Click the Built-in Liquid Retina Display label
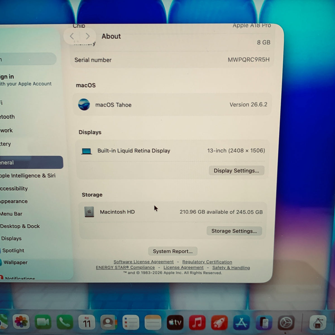The height and width of the screenshot is (335, 335). [x=134, y=151]
